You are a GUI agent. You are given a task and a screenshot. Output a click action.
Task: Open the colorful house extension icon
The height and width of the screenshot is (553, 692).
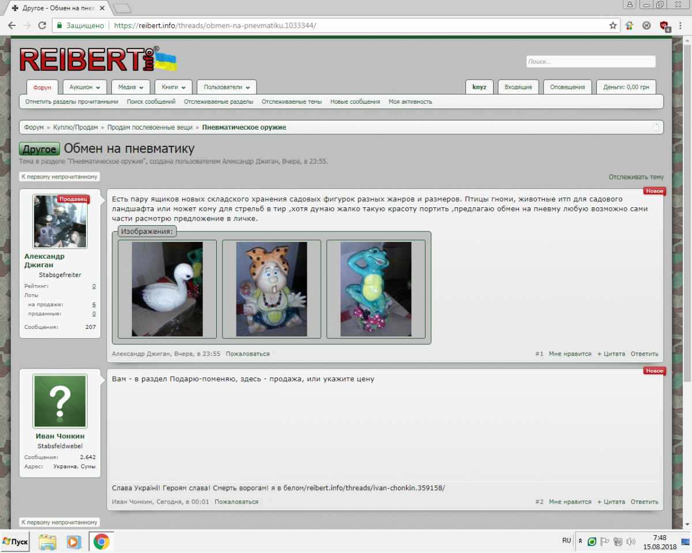[629, 25]
